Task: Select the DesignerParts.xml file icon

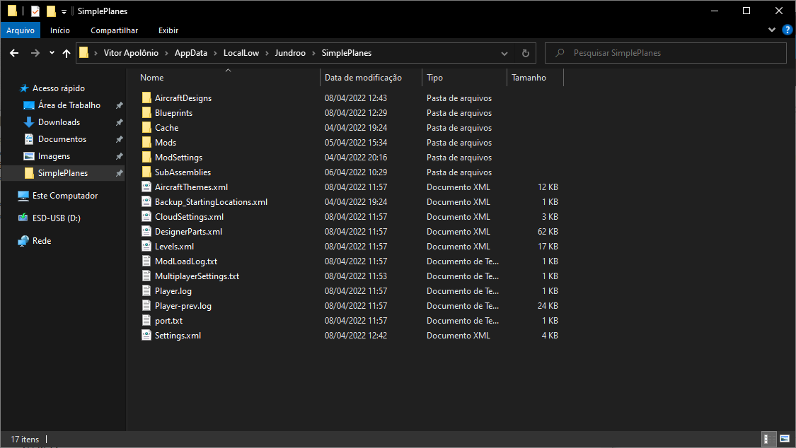Action: 146,231
